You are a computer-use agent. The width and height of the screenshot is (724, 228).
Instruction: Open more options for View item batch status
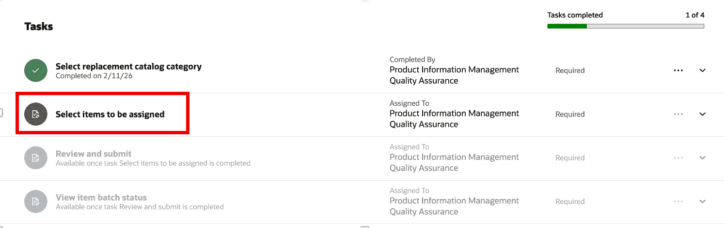678,202
